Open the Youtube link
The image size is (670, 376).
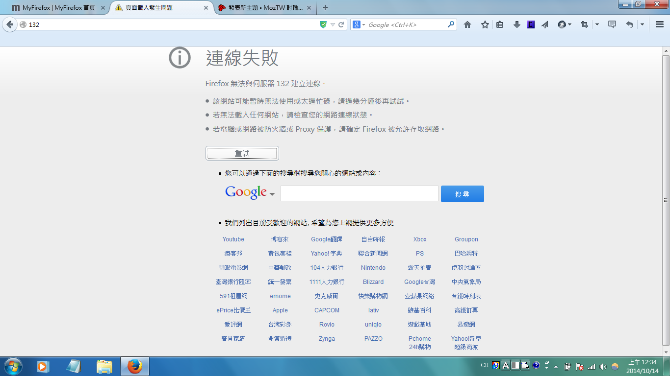pyautogui.click(x=233, y=239)
